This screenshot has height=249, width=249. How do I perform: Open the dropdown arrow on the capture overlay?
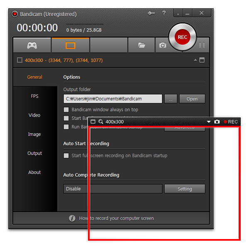209,122
